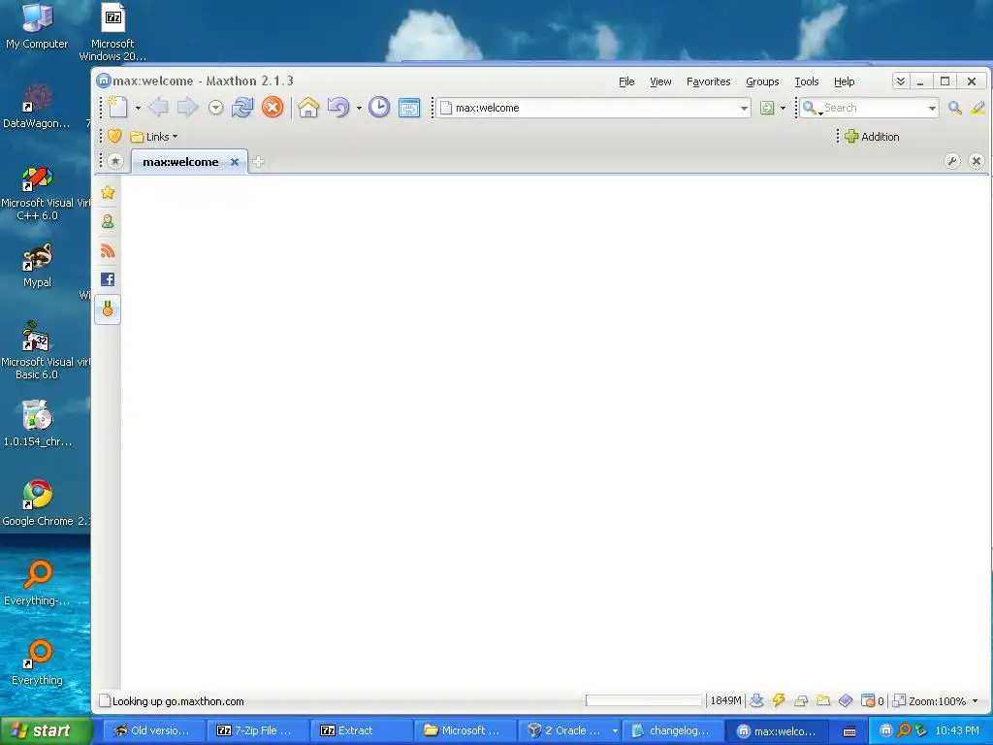Open the History clock icon

379,107
